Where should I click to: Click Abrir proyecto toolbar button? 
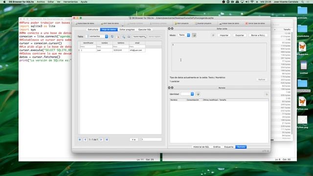pyautogui.click(x=181, y=23)
